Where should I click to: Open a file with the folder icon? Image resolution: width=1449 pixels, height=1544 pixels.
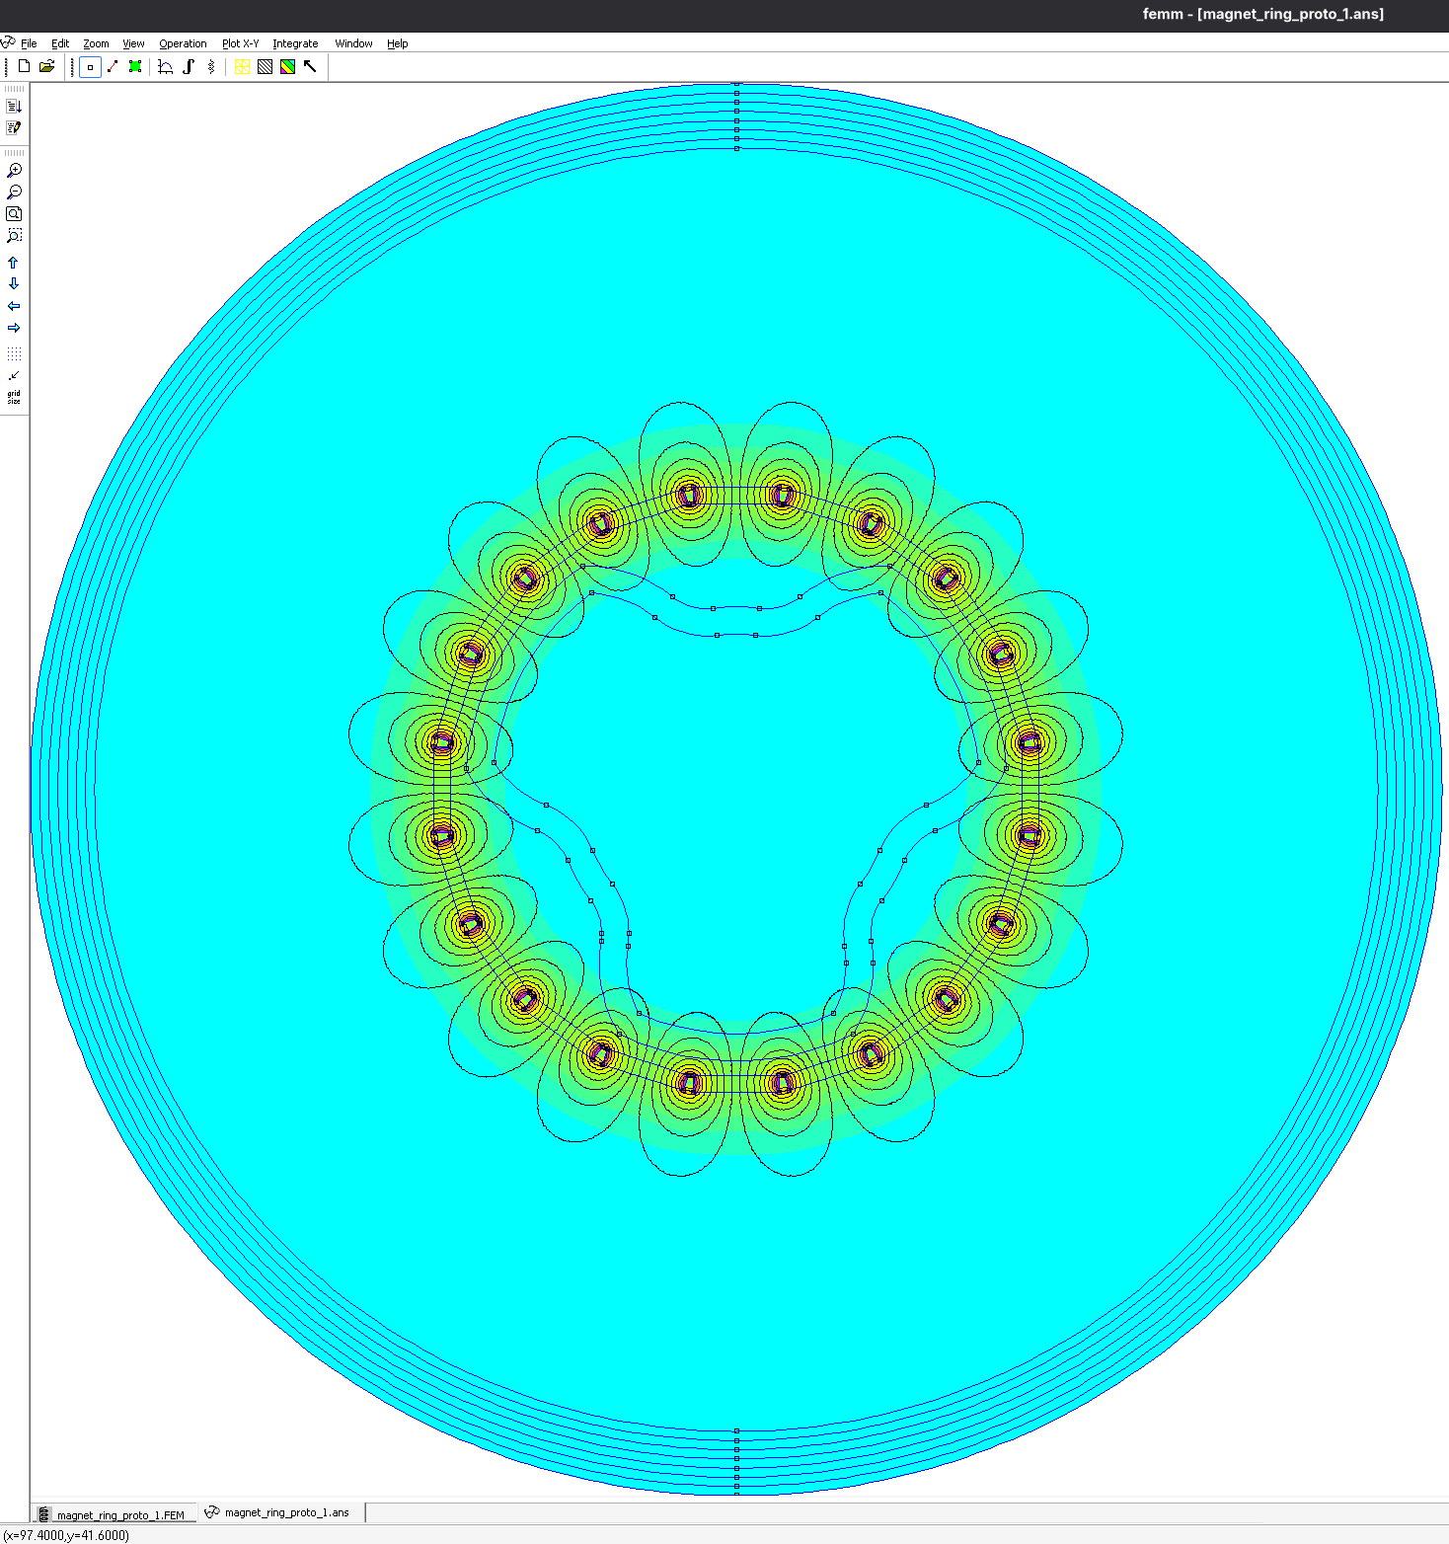click(46, 66)
